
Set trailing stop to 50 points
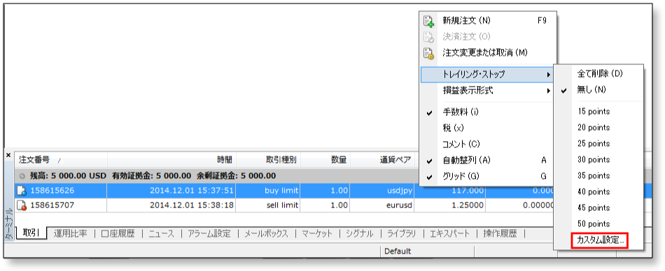(598, 224)
